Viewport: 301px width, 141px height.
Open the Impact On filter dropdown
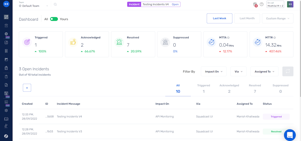click(x=213, y=72)
